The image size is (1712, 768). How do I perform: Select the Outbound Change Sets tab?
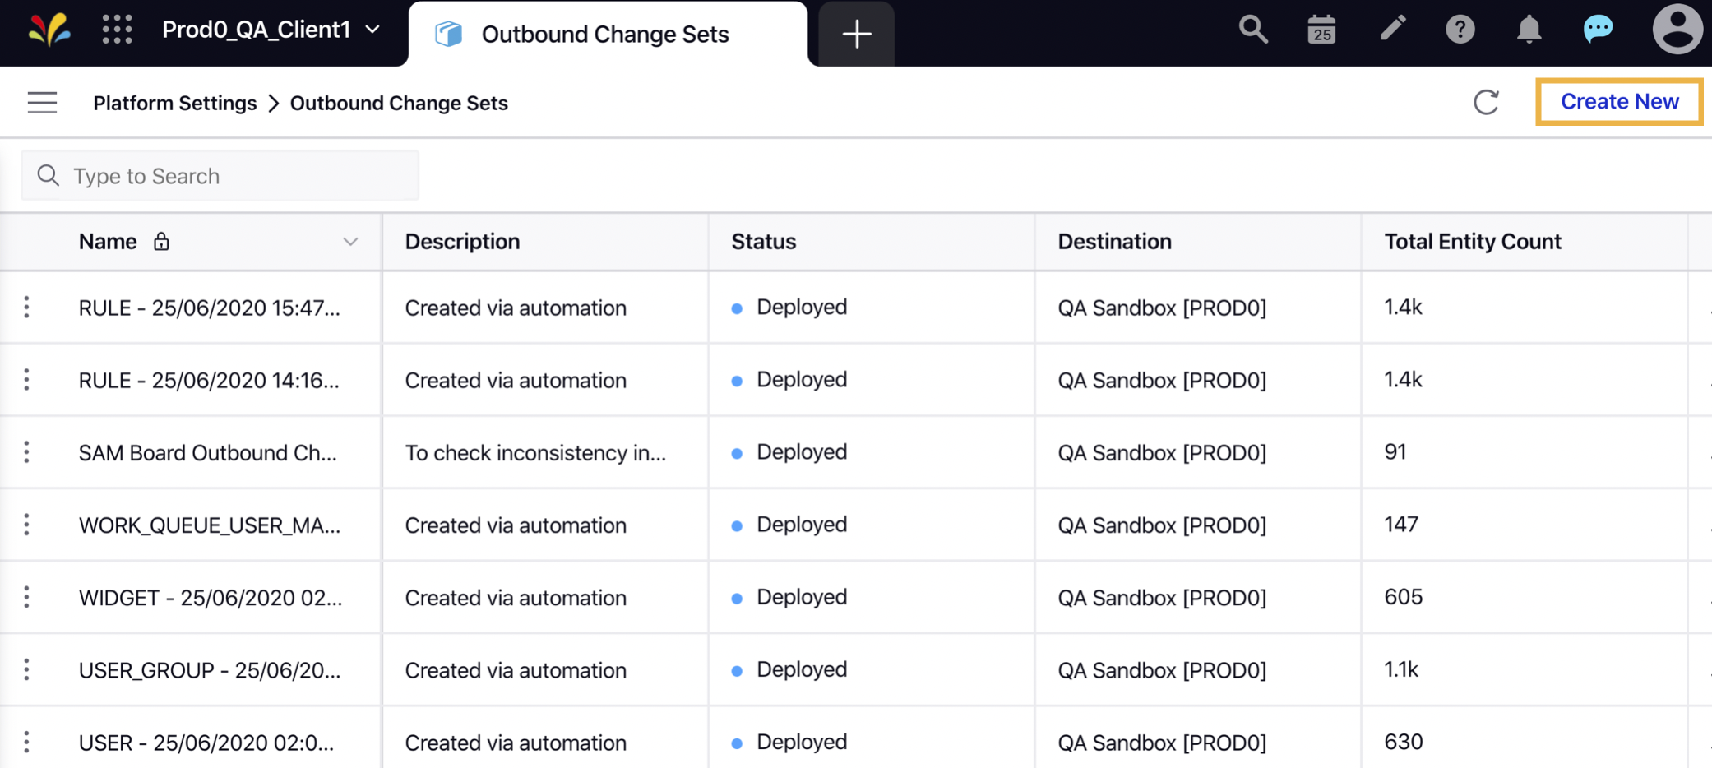[x=604, y=35]
